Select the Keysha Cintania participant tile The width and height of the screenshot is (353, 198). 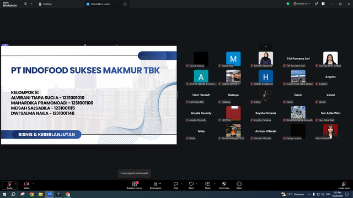click(266, 114)
